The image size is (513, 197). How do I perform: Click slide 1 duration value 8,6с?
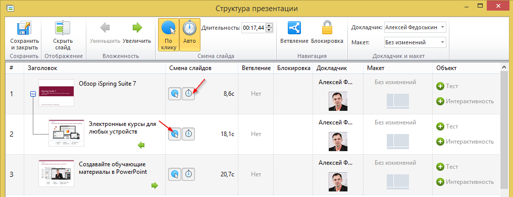(229, 94)
